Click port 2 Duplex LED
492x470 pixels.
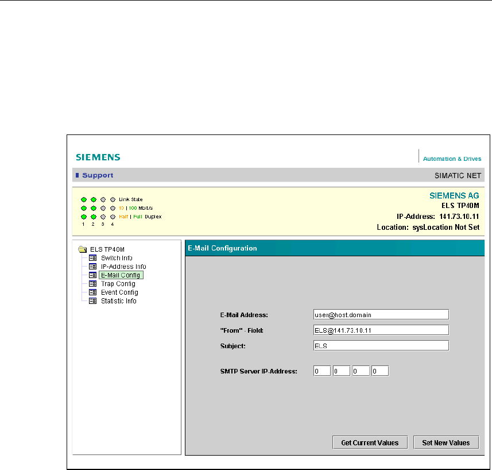click(94, 217)
